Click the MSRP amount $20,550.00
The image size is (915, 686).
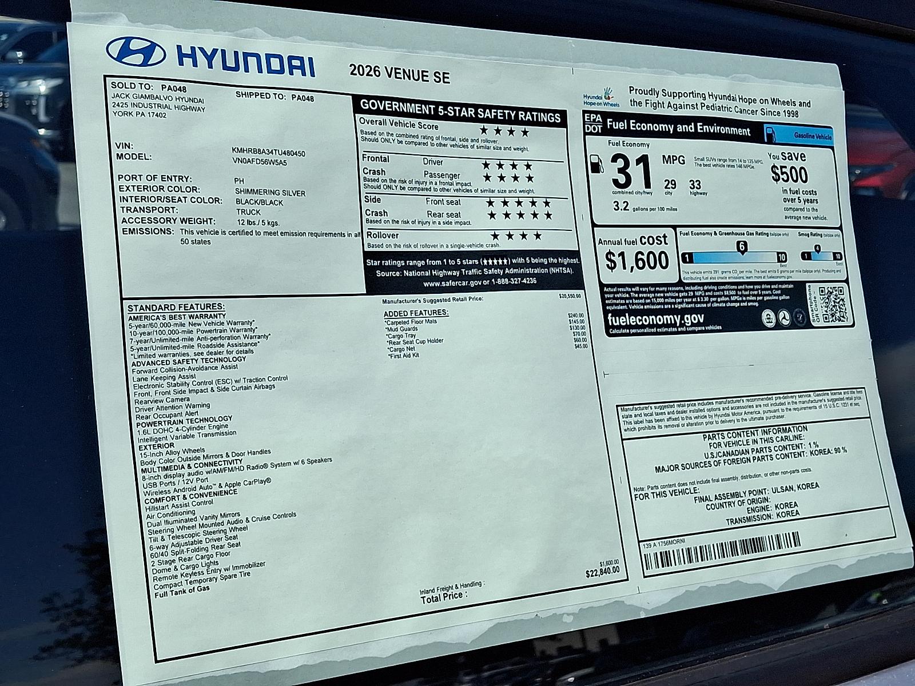[x=570, y=296]
